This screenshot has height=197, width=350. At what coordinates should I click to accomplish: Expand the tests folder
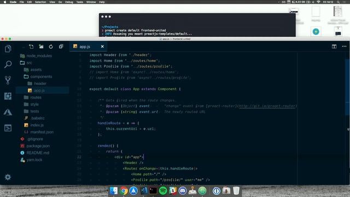[x=34, y=111]
